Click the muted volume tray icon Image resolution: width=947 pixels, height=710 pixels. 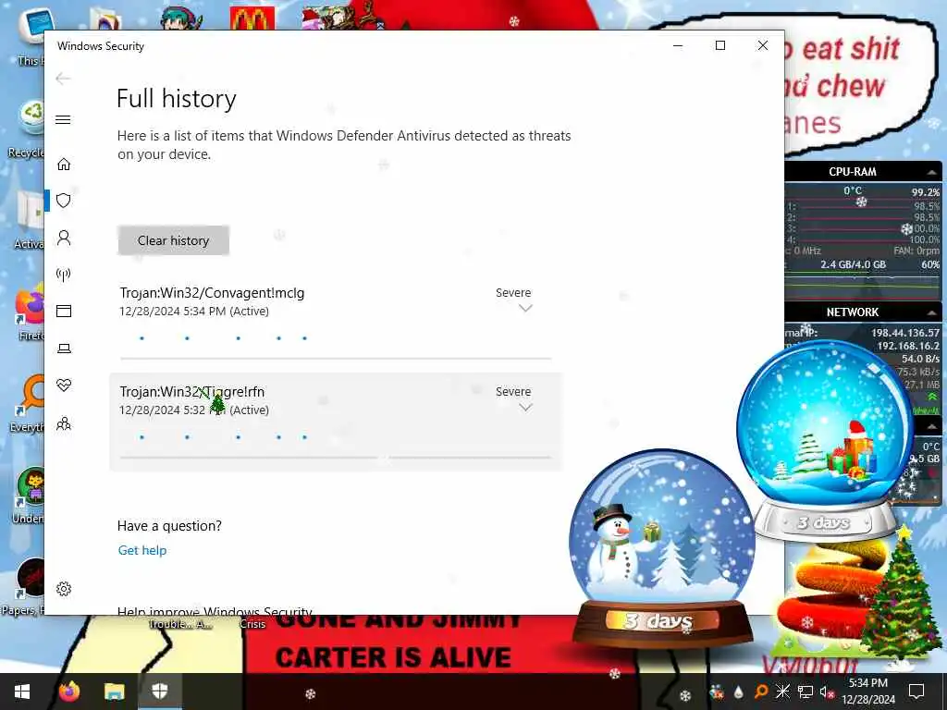coord(827,692)
